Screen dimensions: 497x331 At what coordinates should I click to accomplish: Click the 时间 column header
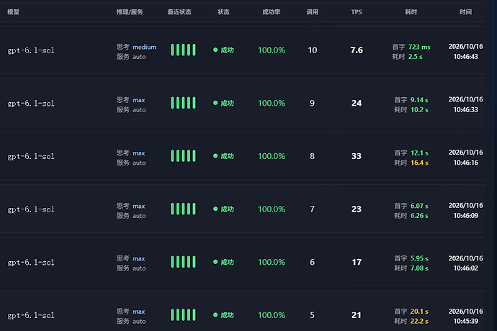(x=465, y=12)
